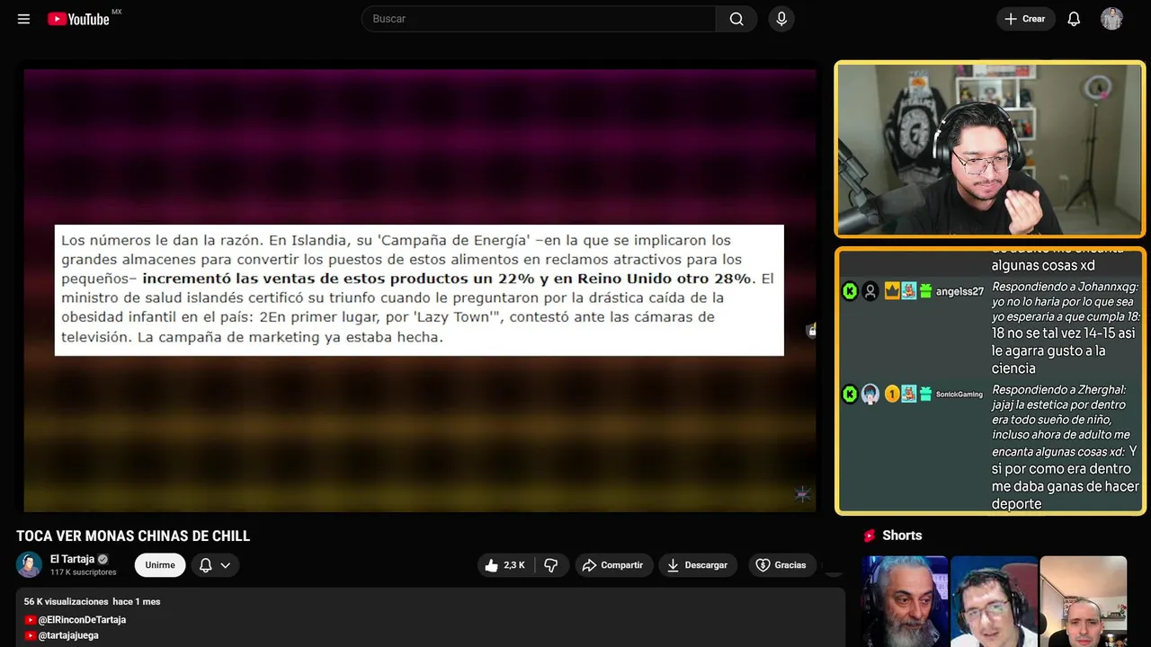Click 'Respondiendo a Johannxqg' chat message
This screenshot has width=1151, height=647.
pos(1066,327)
